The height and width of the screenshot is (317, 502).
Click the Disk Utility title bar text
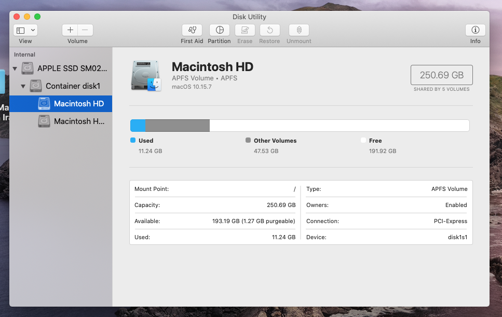point(249,17)
